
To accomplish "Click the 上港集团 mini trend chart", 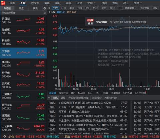I will tap(23, 96).
